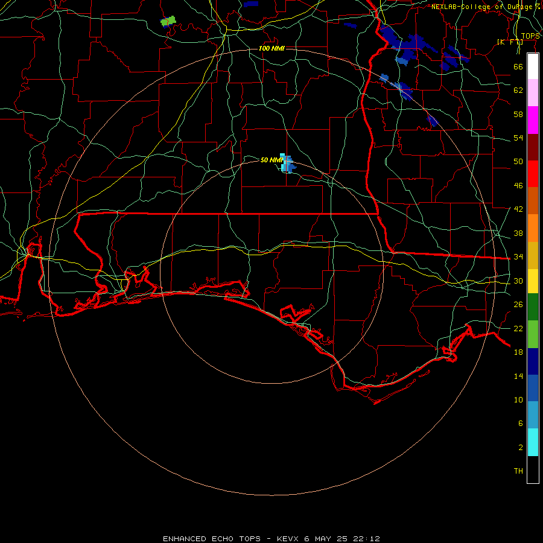Click the 58 legend value
Screen dimensions: 543x543
click(518, 114)
